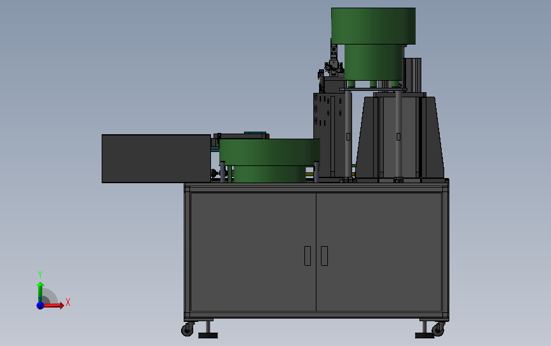The width and height of the screenshot is (551, 346).
Task: Select the right leveling foot pad
Action: [x=425, y=335]
